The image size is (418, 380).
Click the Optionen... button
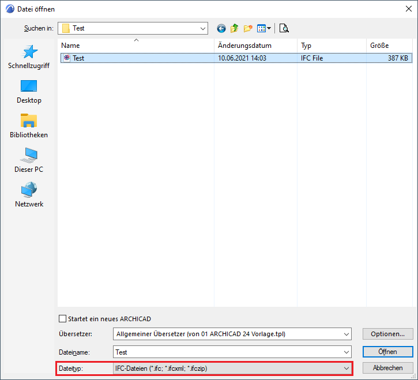pyautogui.click(x=387, y=334)
